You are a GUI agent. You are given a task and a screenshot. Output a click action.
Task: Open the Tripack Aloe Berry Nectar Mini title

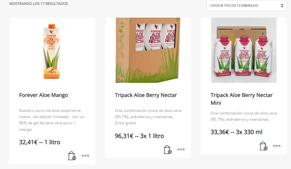242,99
